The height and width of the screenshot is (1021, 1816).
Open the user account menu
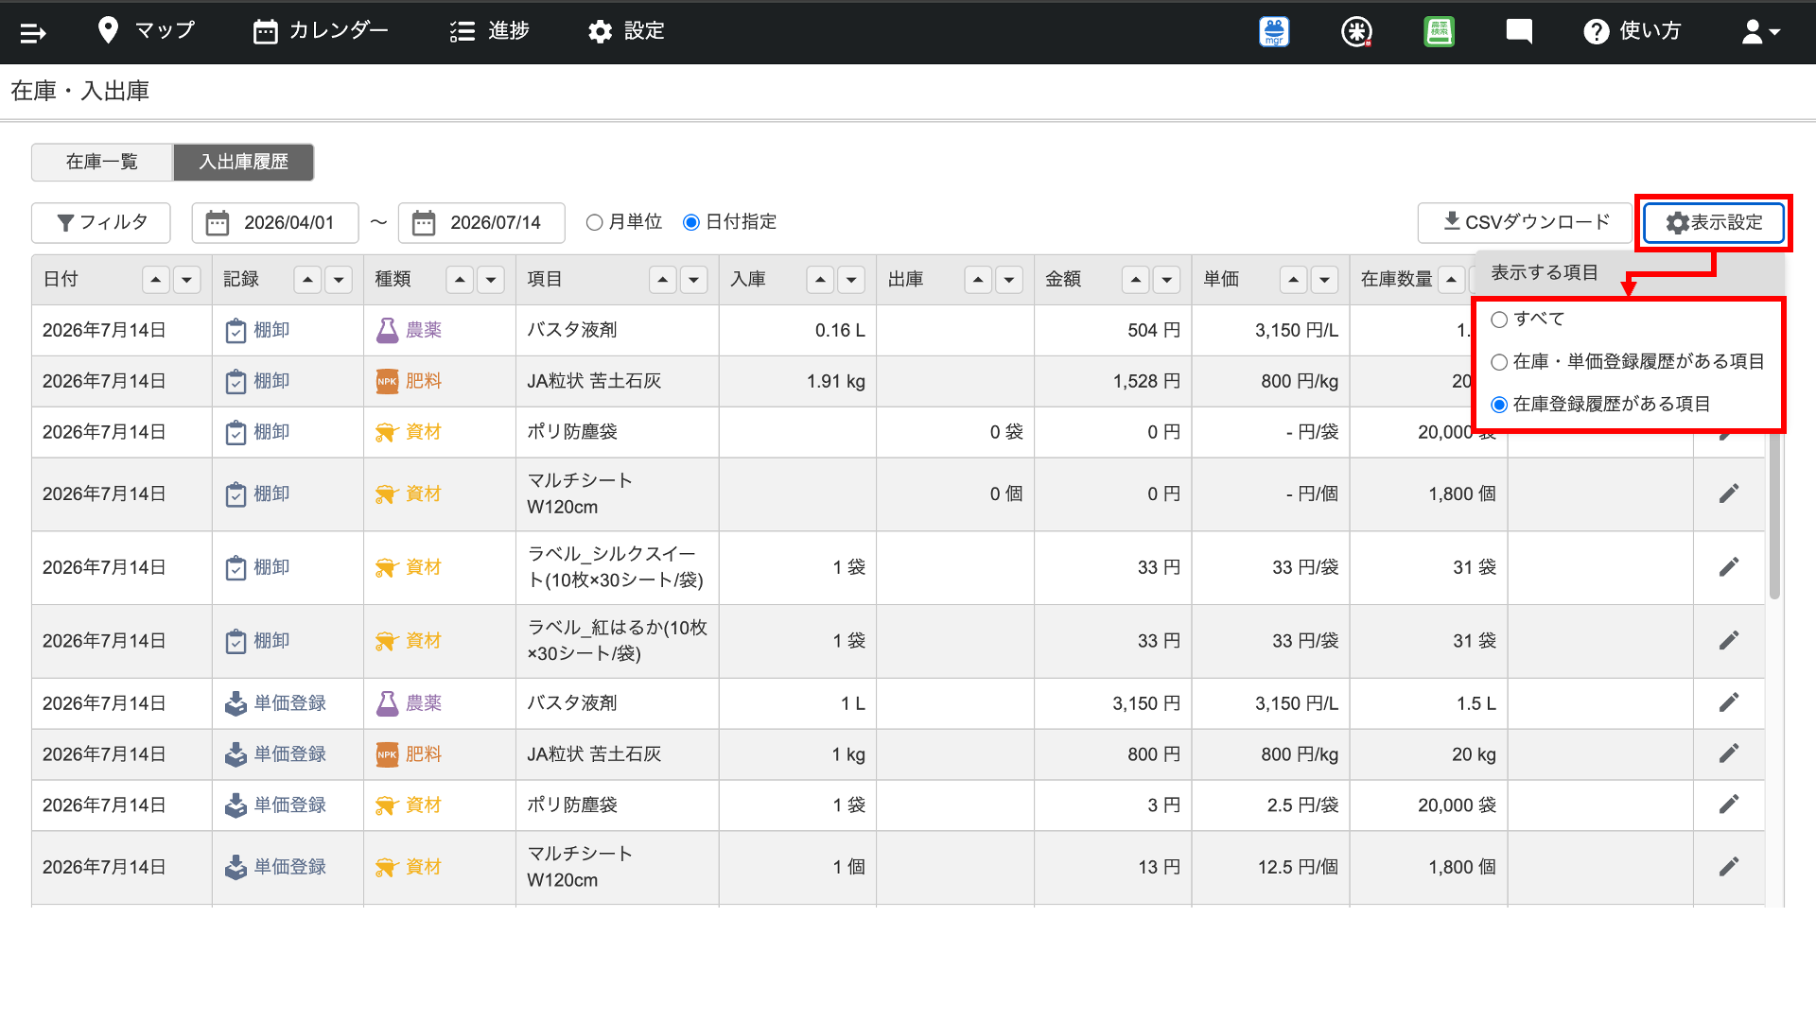[1760, 32]
